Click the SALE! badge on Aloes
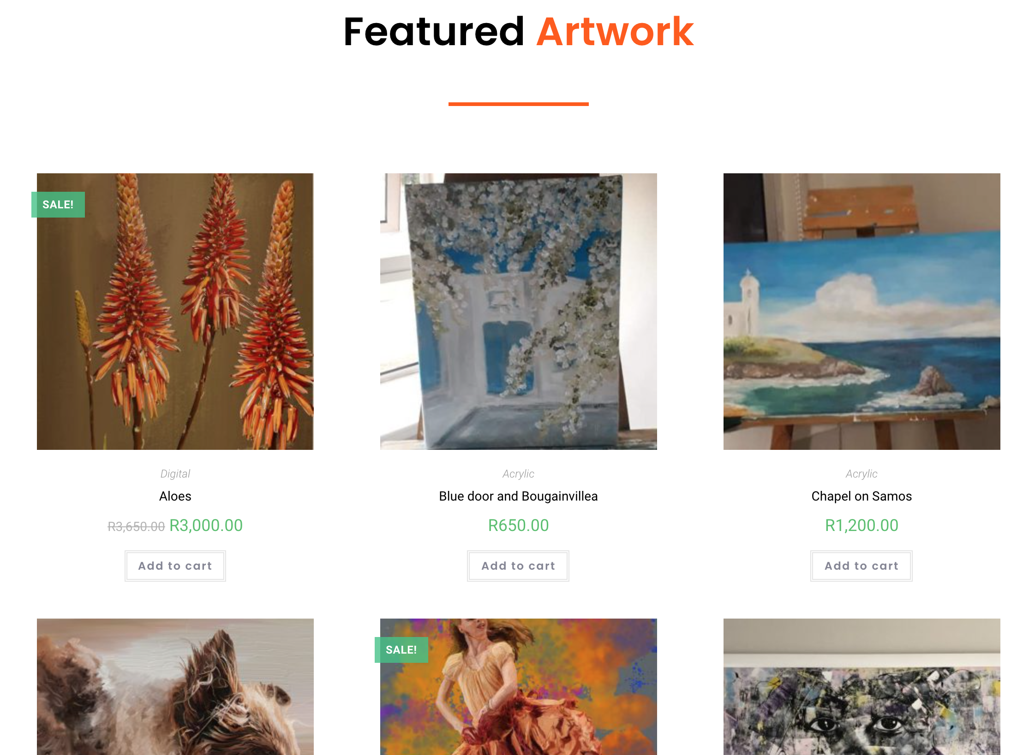 (x=58, y=205)
